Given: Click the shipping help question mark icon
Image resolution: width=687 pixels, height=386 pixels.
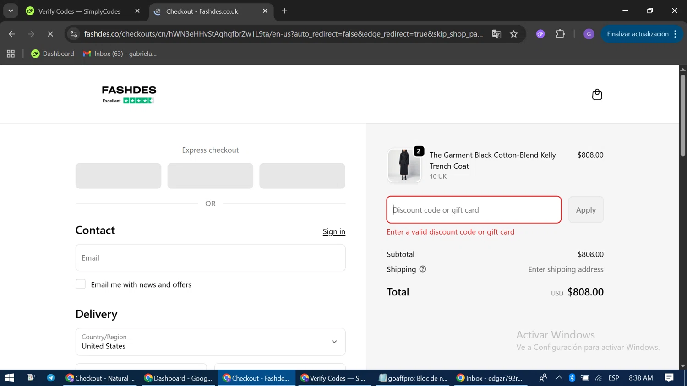Looking at the screenshot, I should [x=423, y=269].
